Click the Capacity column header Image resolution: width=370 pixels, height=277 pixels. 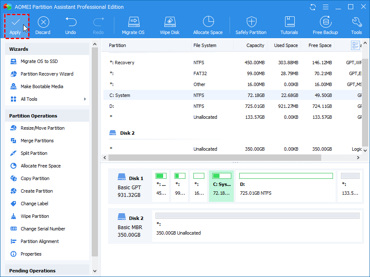(255, 45)
